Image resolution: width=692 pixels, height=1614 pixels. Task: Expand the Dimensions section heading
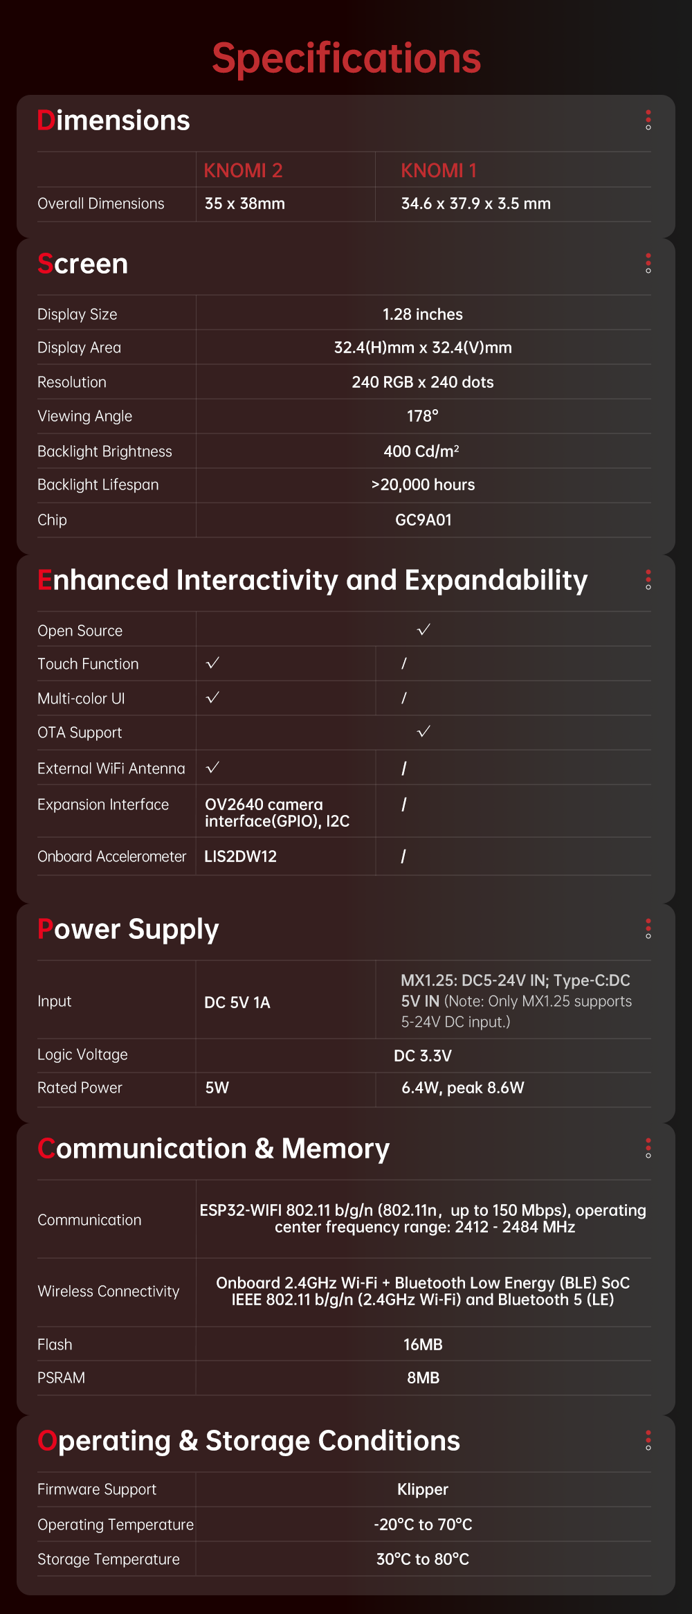pyautogui.click(x=113, y=120)
